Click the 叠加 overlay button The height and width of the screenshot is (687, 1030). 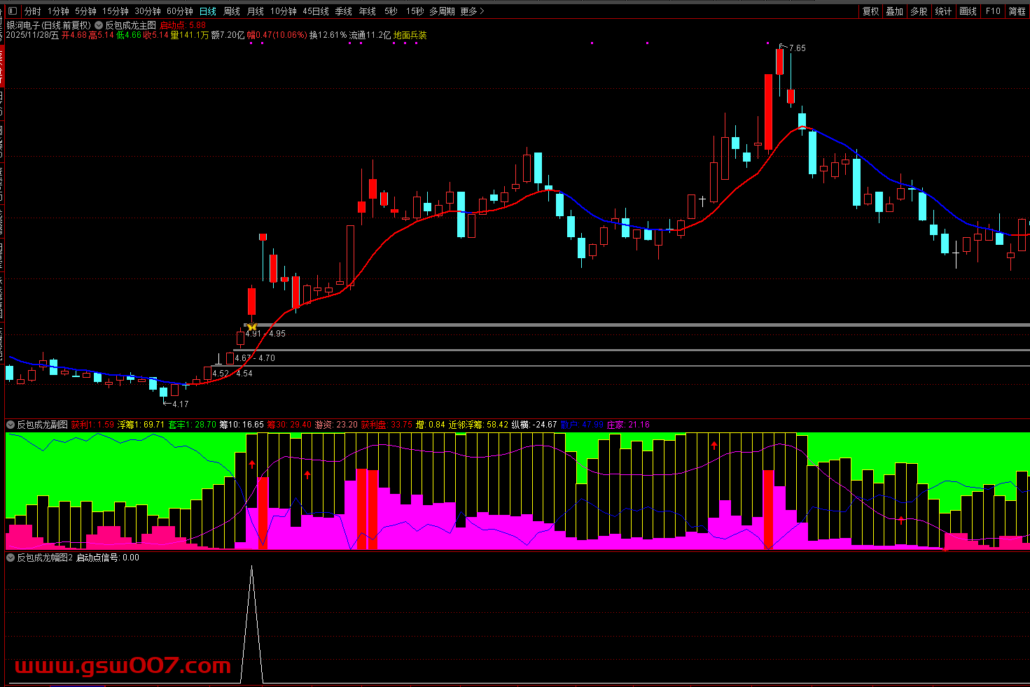(x=894, y=11)
